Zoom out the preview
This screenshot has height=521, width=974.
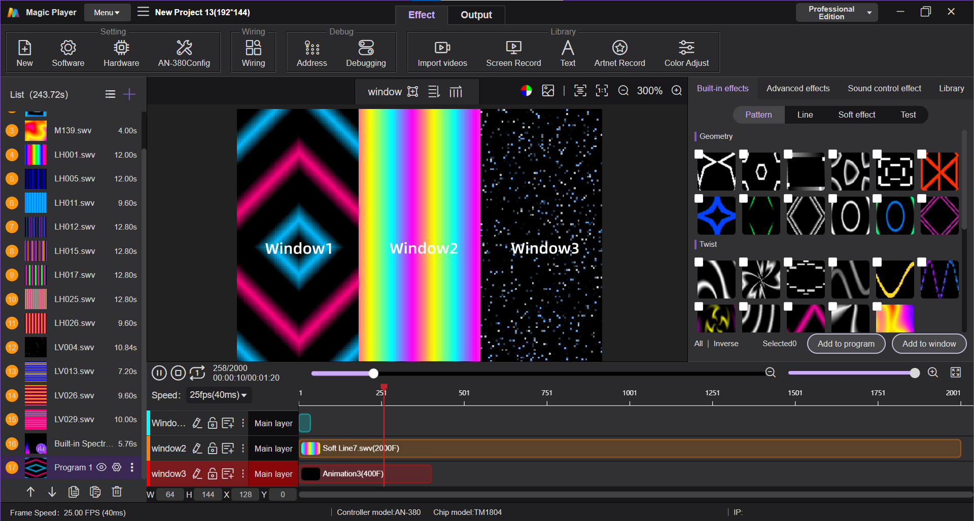pyautogui.click(x=623, y=91)
